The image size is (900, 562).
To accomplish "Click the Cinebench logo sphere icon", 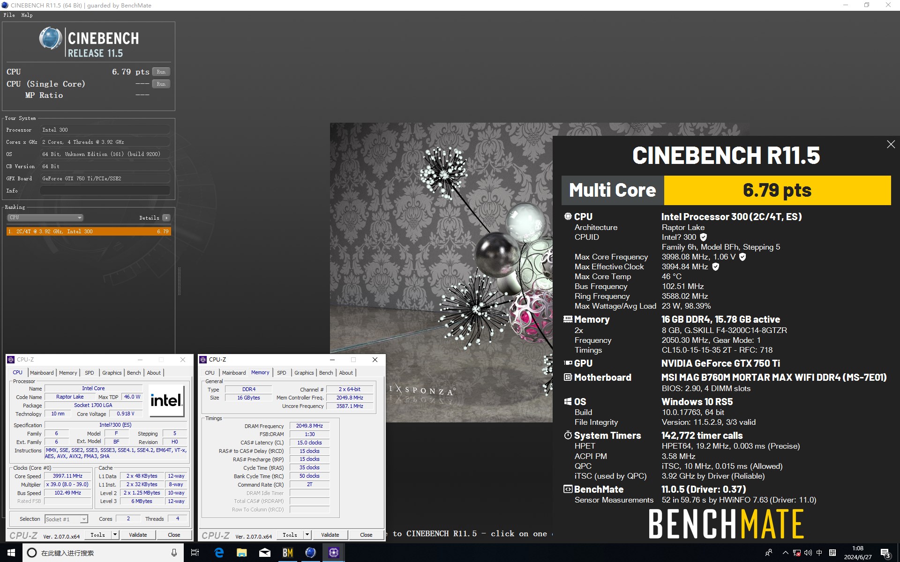I will click(x=51, y=38).
